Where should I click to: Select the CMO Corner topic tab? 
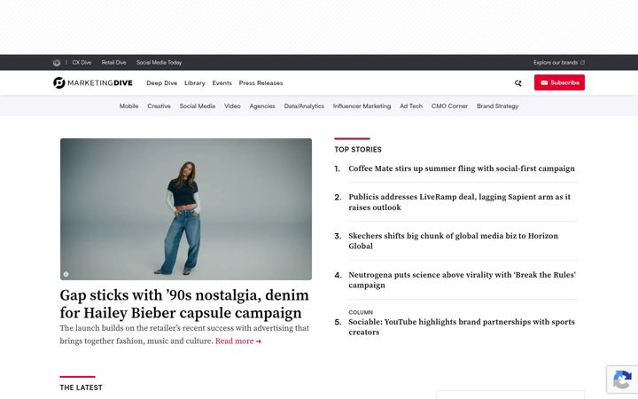coord(449,106)
